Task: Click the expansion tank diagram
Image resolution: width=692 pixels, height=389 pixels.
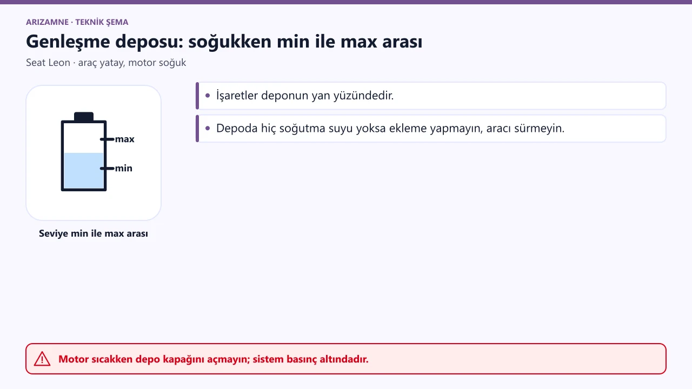Action: [x=94, y=153]
